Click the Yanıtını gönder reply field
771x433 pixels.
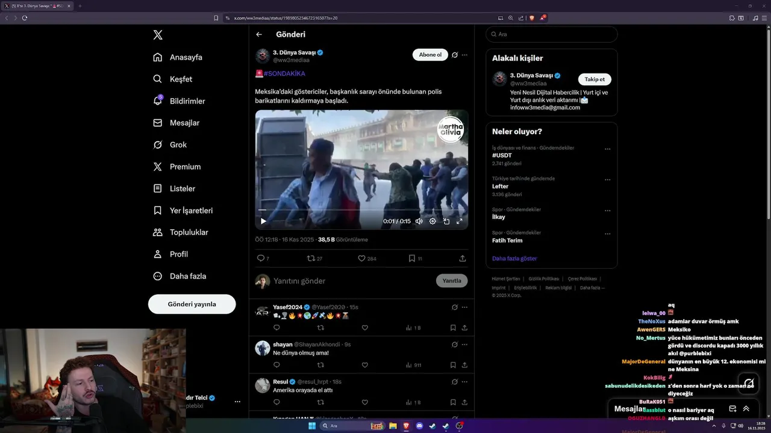(352, 281)
